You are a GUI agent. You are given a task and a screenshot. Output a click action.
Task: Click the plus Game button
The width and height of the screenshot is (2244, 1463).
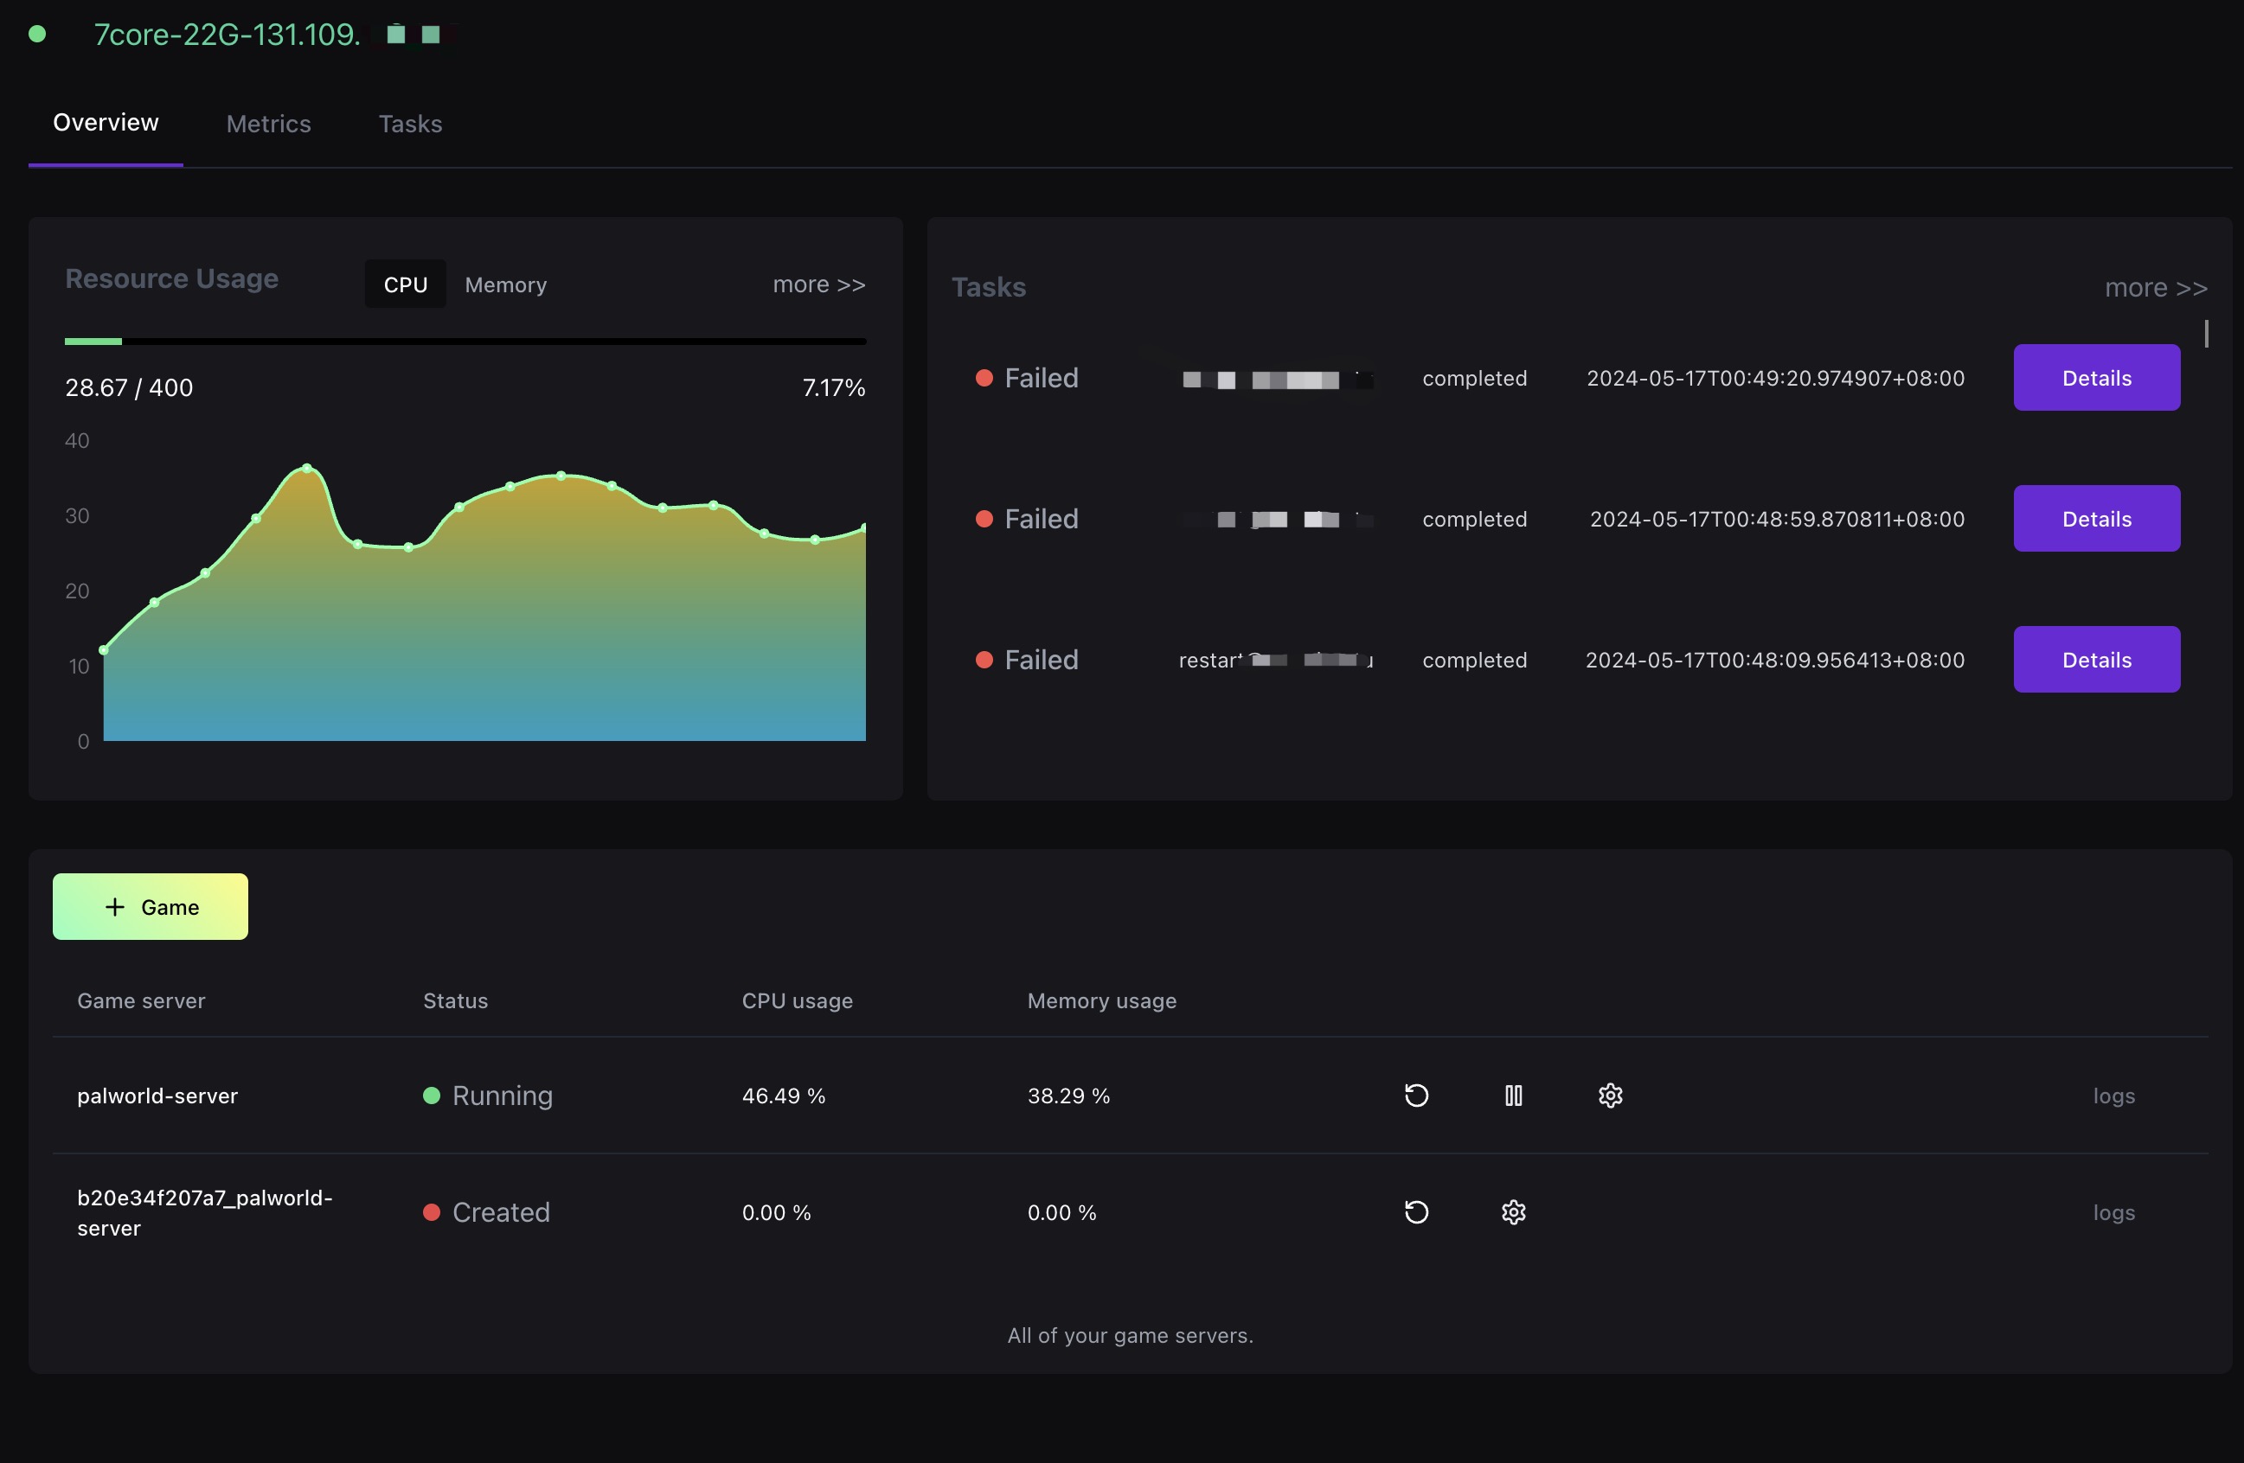(151, 907)
